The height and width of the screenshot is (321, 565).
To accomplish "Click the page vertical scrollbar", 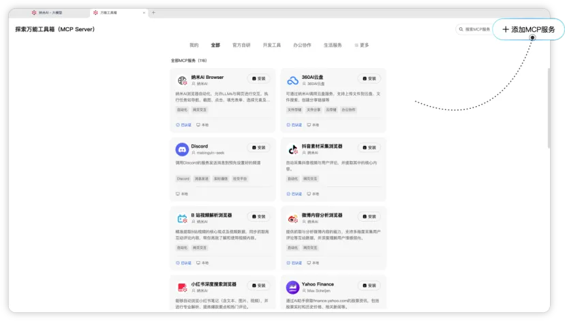I will pyautogui.click(x=549, y=108).
